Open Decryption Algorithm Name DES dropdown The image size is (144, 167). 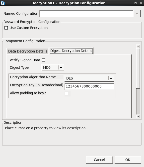[111, 78]
